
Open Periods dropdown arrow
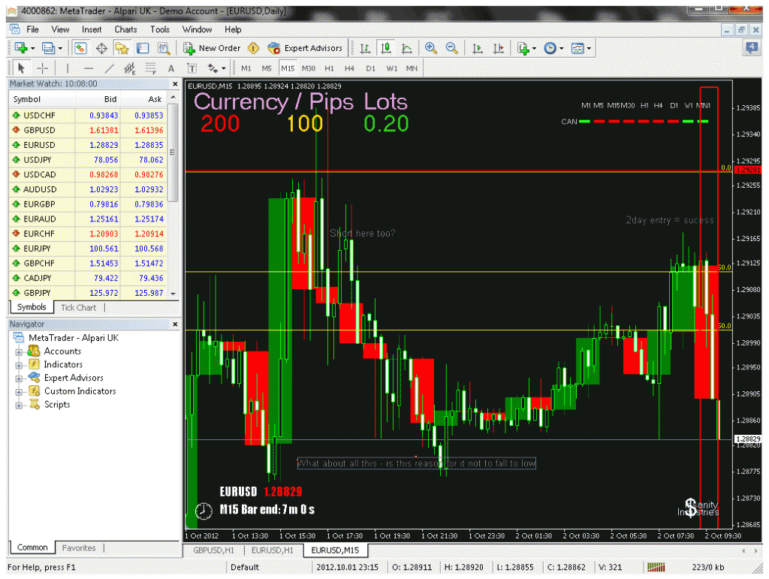click(561, 49)
